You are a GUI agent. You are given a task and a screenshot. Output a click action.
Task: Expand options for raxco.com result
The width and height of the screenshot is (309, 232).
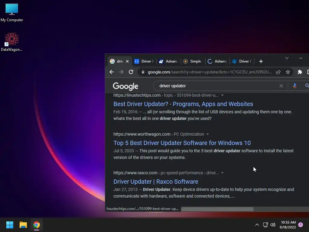click(222, 173)
